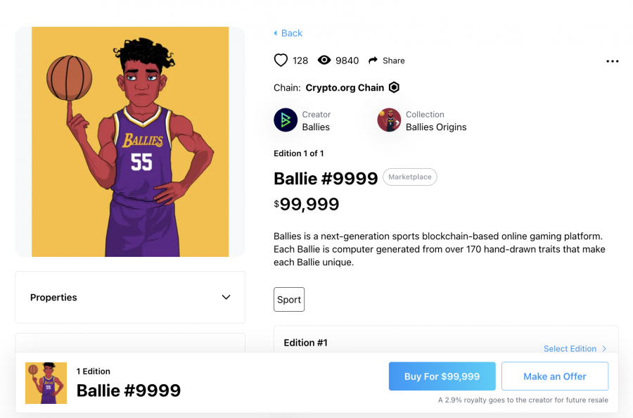Like the NFT with the heart icon
The width and height of the screenshot is (633, 418).
click(281, 61)
